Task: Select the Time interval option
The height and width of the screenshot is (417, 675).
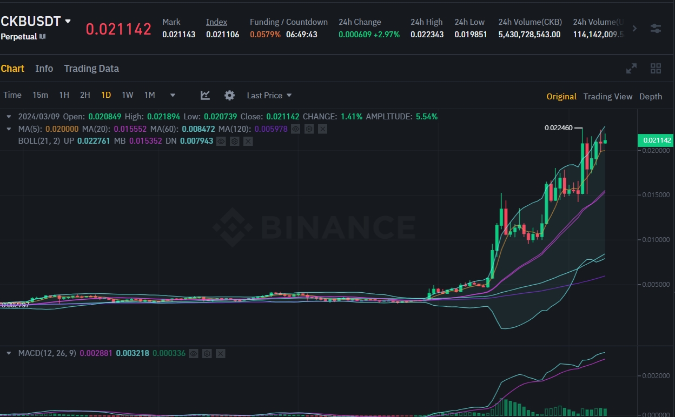Action: click(12, 95)
